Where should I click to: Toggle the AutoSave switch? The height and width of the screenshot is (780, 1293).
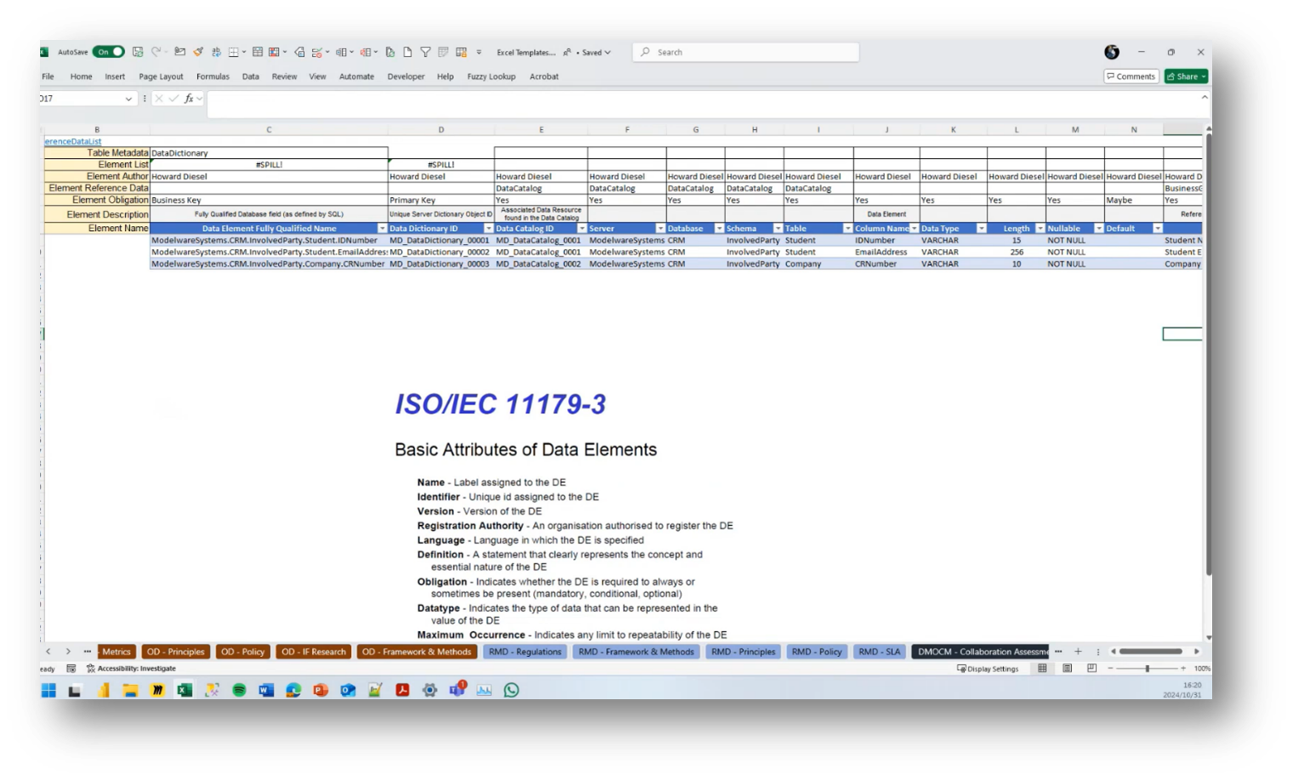click(x=108, y=52)
